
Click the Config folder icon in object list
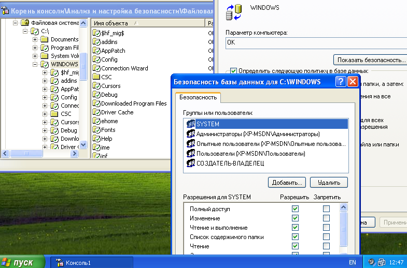(96, 59)
